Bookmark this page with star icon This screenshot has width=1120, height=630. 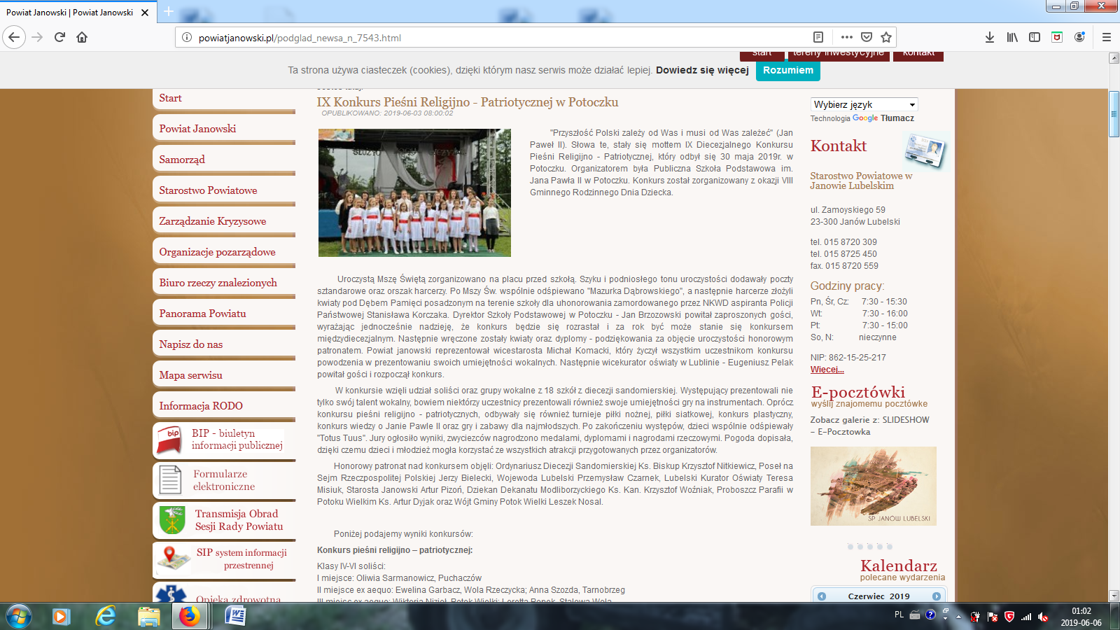coord(886,37)
